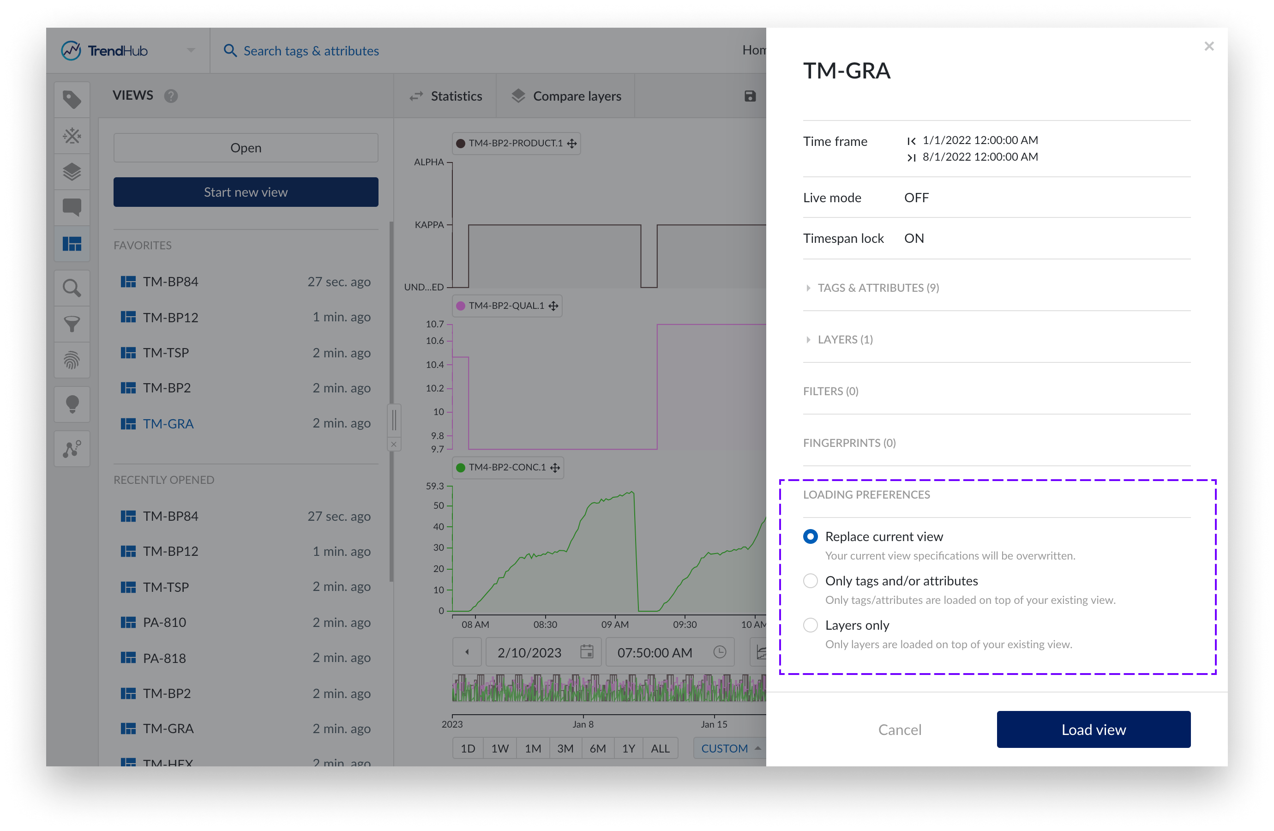
Task: Select the Replace current view option
Action: pyautogui.click(x=811, y=536)
